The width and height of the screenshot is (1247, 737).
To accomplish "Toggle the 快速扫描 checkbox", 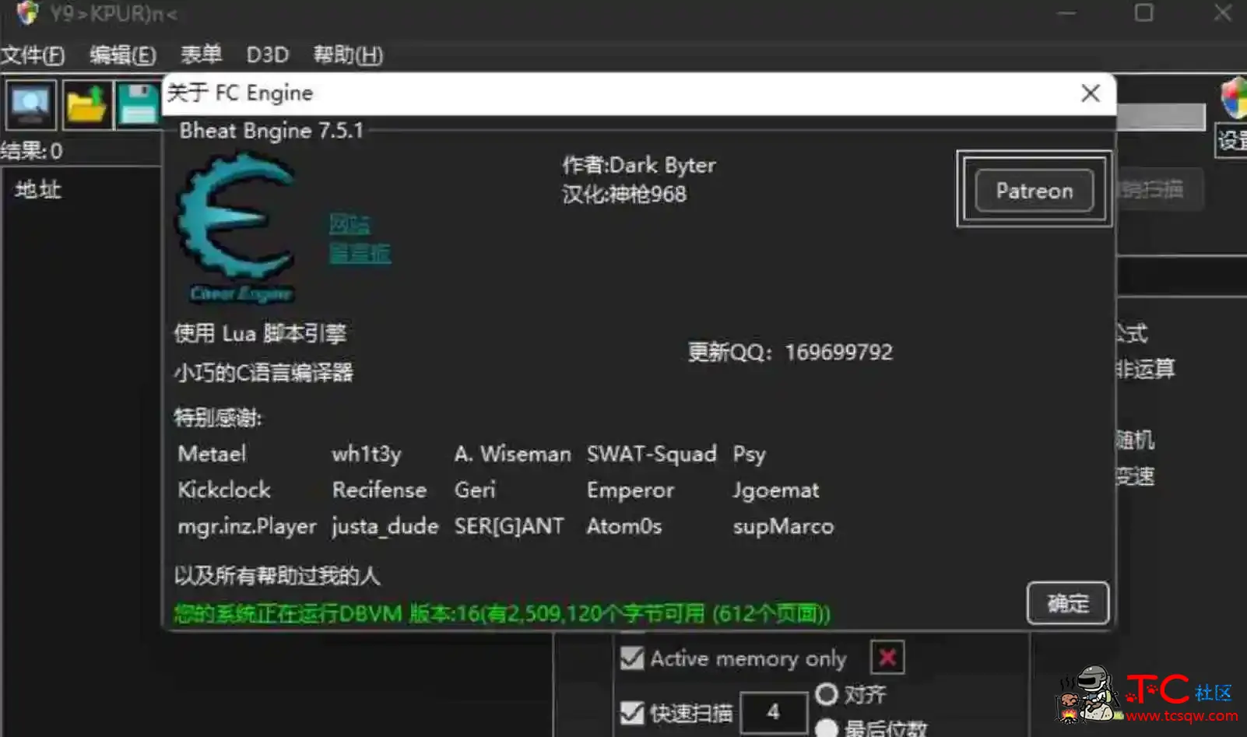I will click(x=632, y=712).
